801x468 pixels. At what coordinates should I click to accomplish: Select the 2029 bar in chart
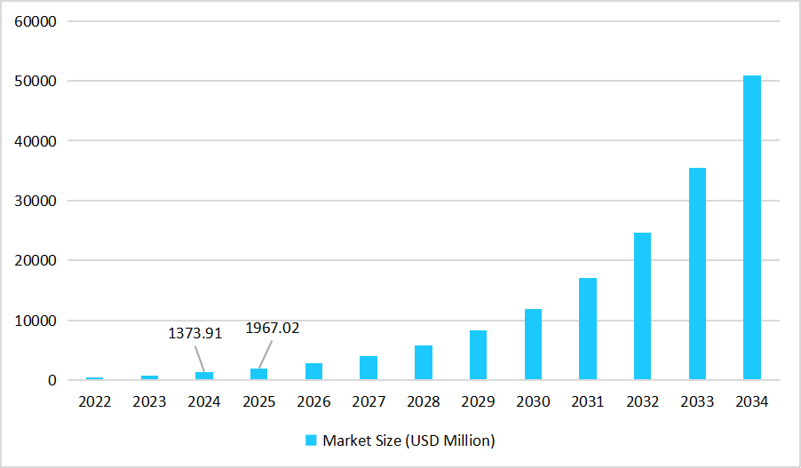click(x=478, y=355)
